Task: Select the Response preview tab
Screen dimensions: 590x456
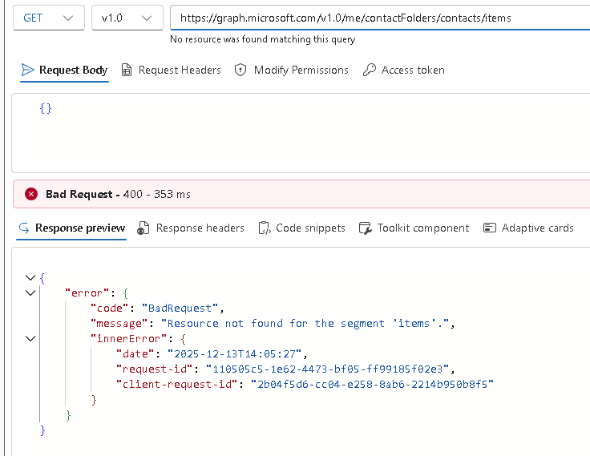Action: [x=71, y=228]
